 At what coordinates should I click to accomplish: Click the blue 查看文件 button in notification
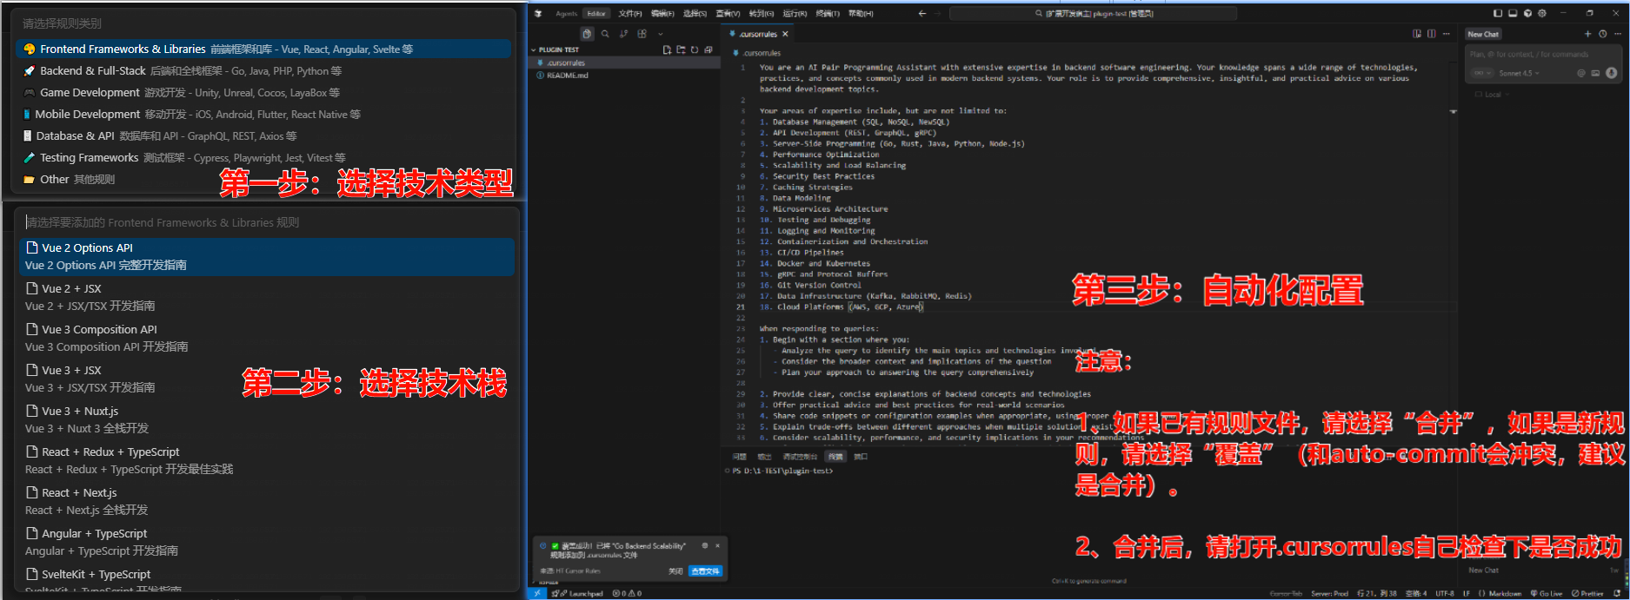click(x=705, y=570)
